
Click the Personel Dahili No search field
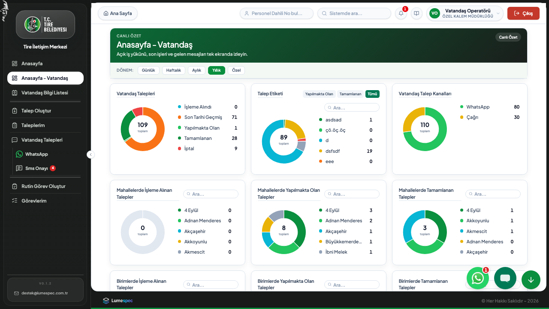pos(277,13)
